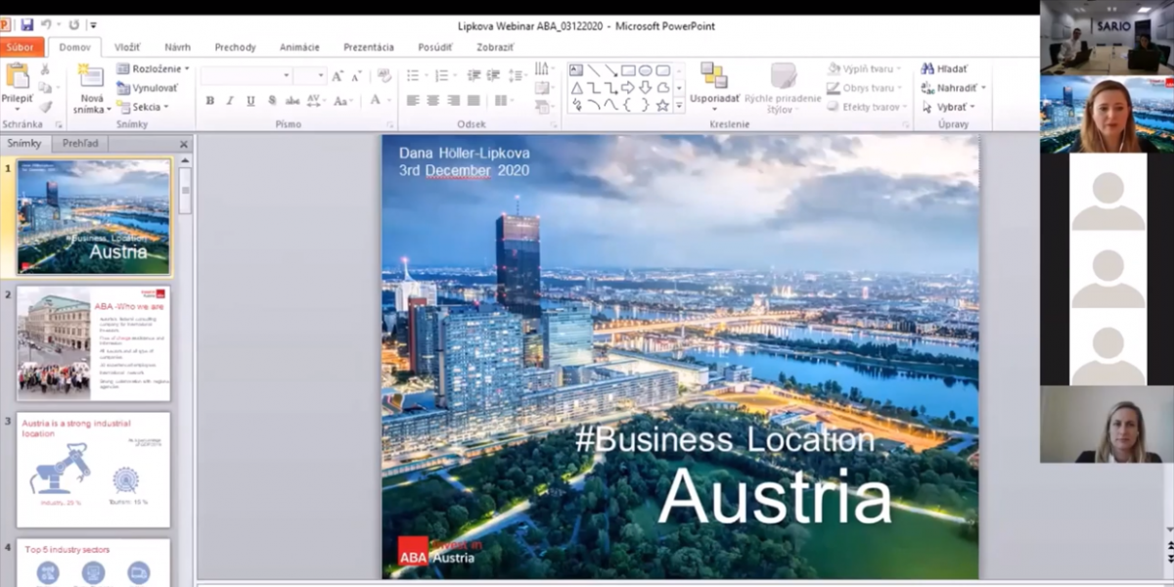The image size is (1174, 587).
Task: Switch to the Prezentácia ribbon tab
Action: (369, 47)
